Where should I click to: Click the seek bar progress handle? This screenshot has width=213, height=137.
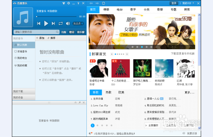tap(37, 17)
